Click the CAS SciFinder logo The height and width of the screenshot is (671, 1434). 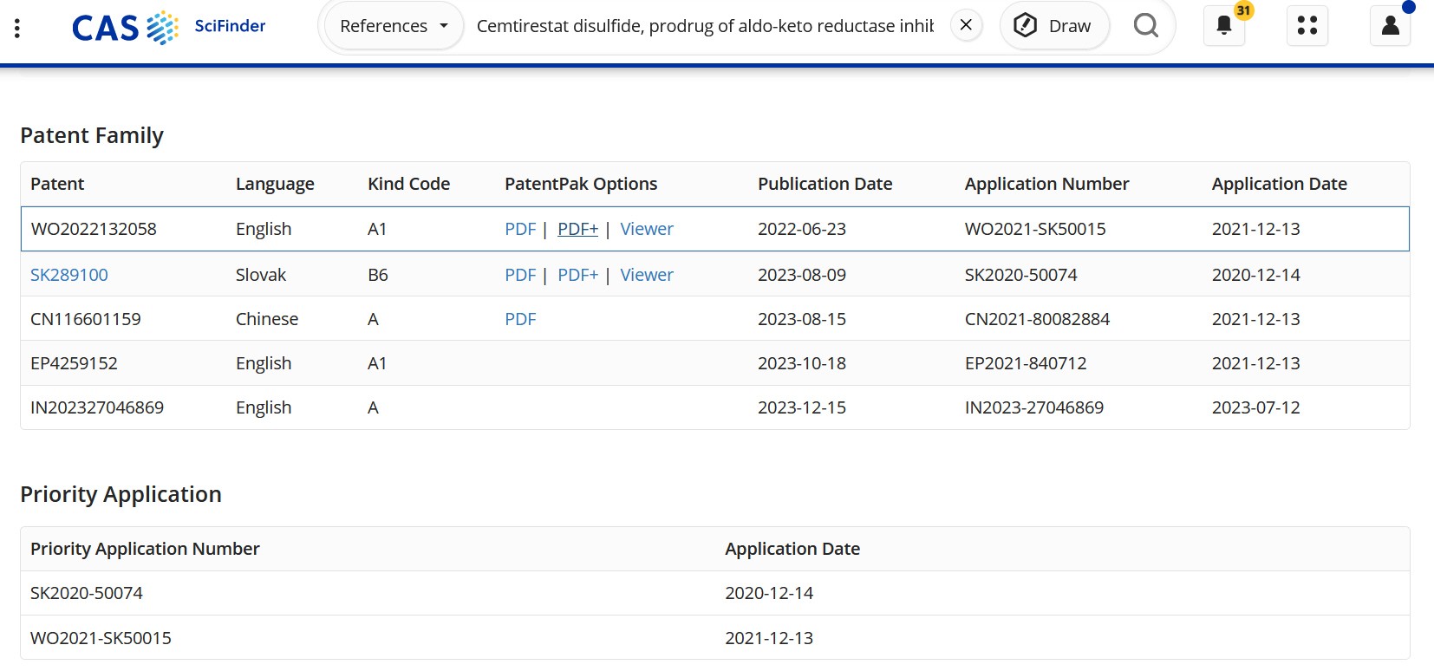click(x=169, y=27)
